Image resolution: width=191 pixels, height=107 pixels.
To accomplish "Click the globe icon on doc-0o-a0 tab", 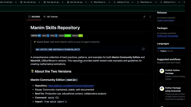I will (x=68, y=2).
